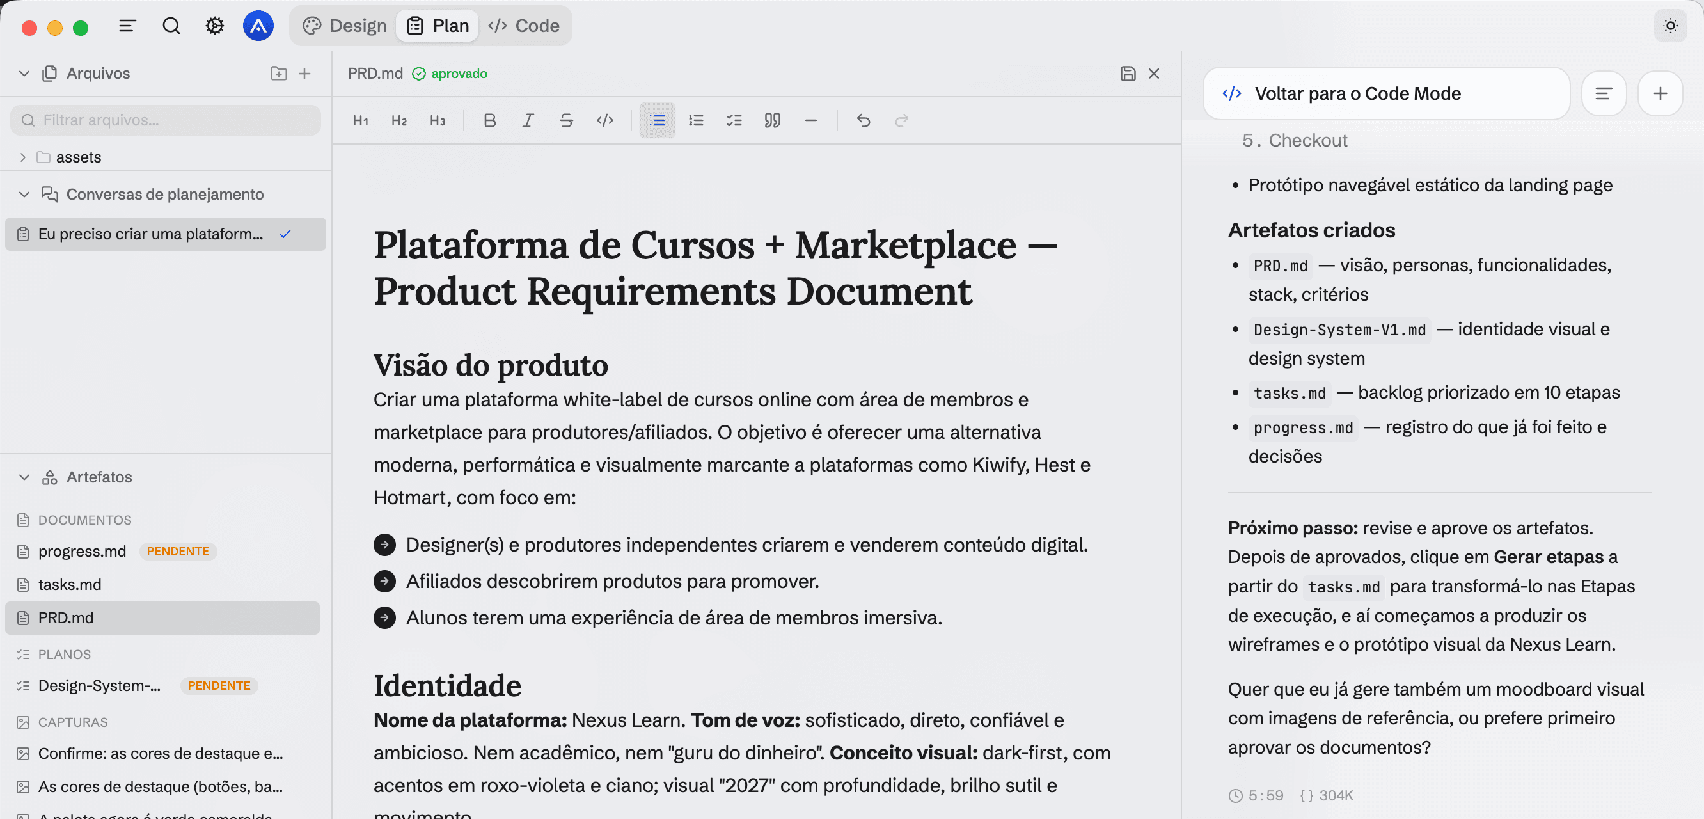1704x819 pixels.
Task: Focus the Filtrar arquivos search field
Action: tap(166, 120)
